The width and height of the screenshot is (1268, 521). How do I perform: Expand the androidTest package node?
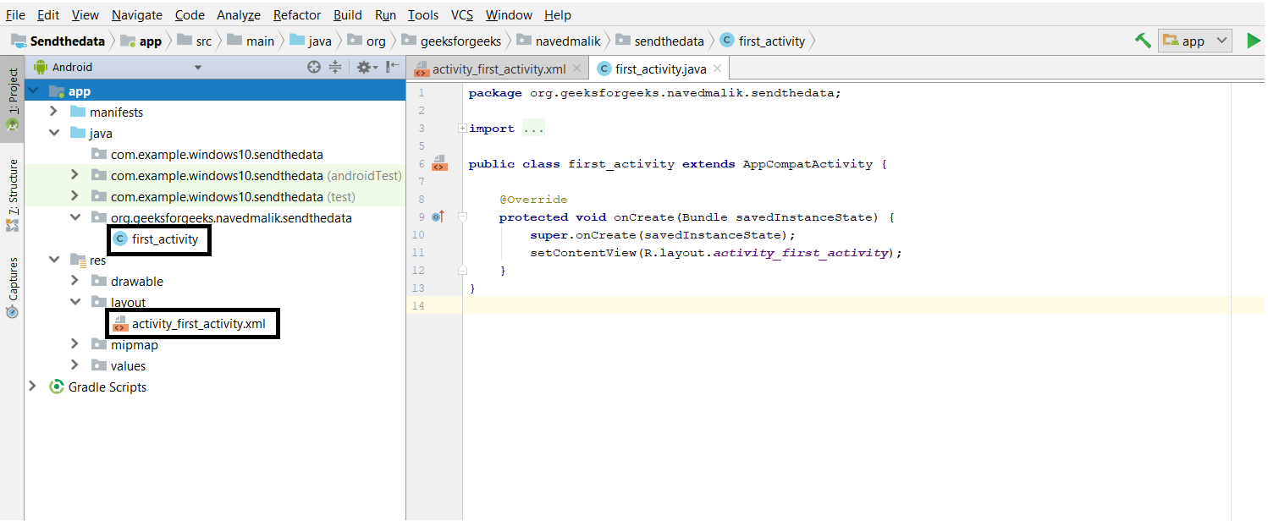pos(74,175)
